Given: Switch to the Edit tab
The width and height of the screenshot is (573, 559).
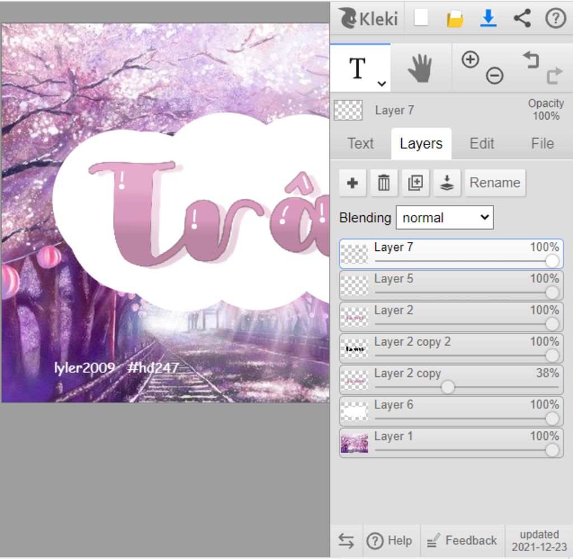Looking at the screenshot, I should point(482,143).
